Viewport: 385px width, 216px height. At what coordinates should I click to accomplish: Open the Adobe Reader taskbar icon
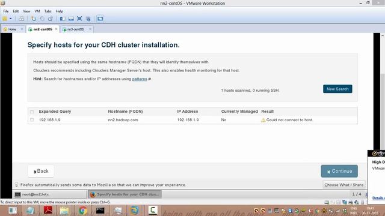coord(48,210)
